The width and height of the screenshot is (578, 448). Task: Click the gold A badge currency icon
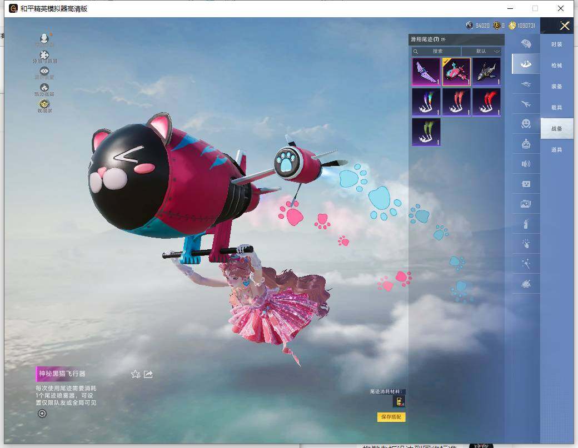(496, 26)
